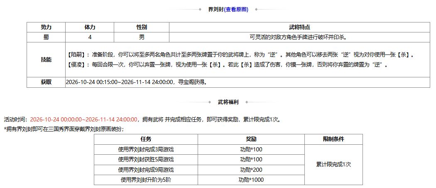Click the 累计限完成1次 restriction cell
436x188 pixels.
click(334, 165)
